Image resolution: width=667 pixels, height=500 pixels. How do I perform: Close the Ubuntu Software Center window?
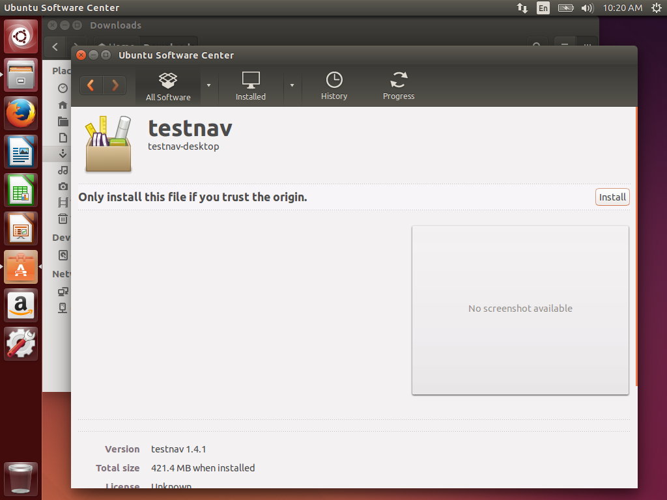tap(81, 55)
